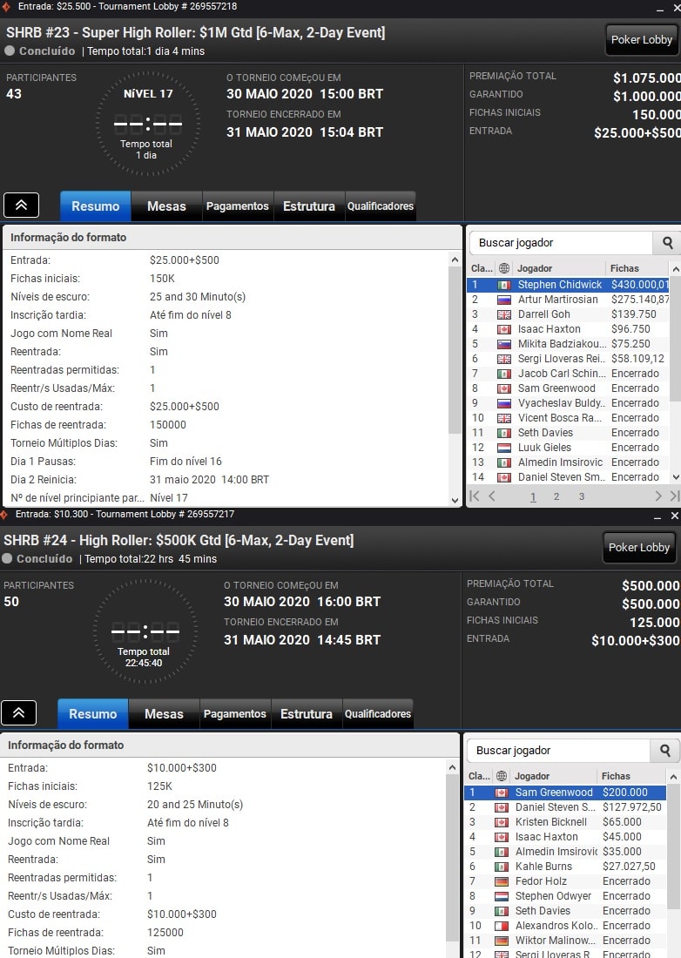The height and width of the screenshot is (958, 681).
Task: Select Fedor Holz row
Action: click(565, 881)
